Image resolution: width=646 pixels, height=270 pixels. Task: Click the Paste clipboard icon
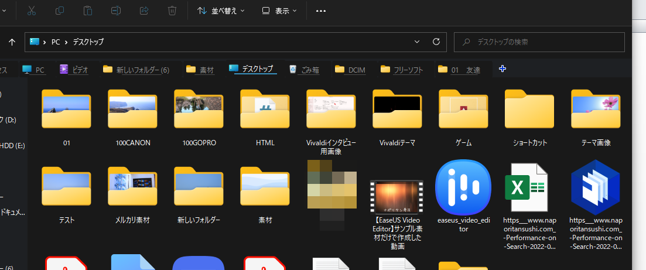[x=88, y=11]
